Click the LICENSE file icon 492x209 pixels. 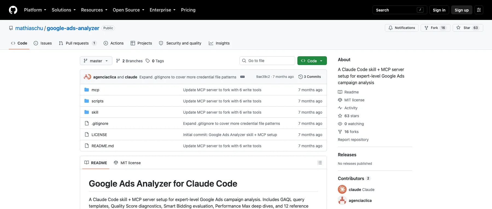click(x=87, y=134)
